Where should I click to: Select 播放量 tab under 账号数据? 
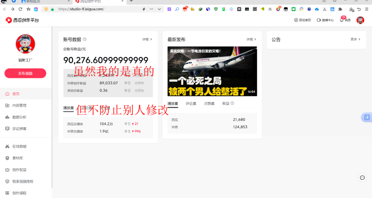click(68, 108)
